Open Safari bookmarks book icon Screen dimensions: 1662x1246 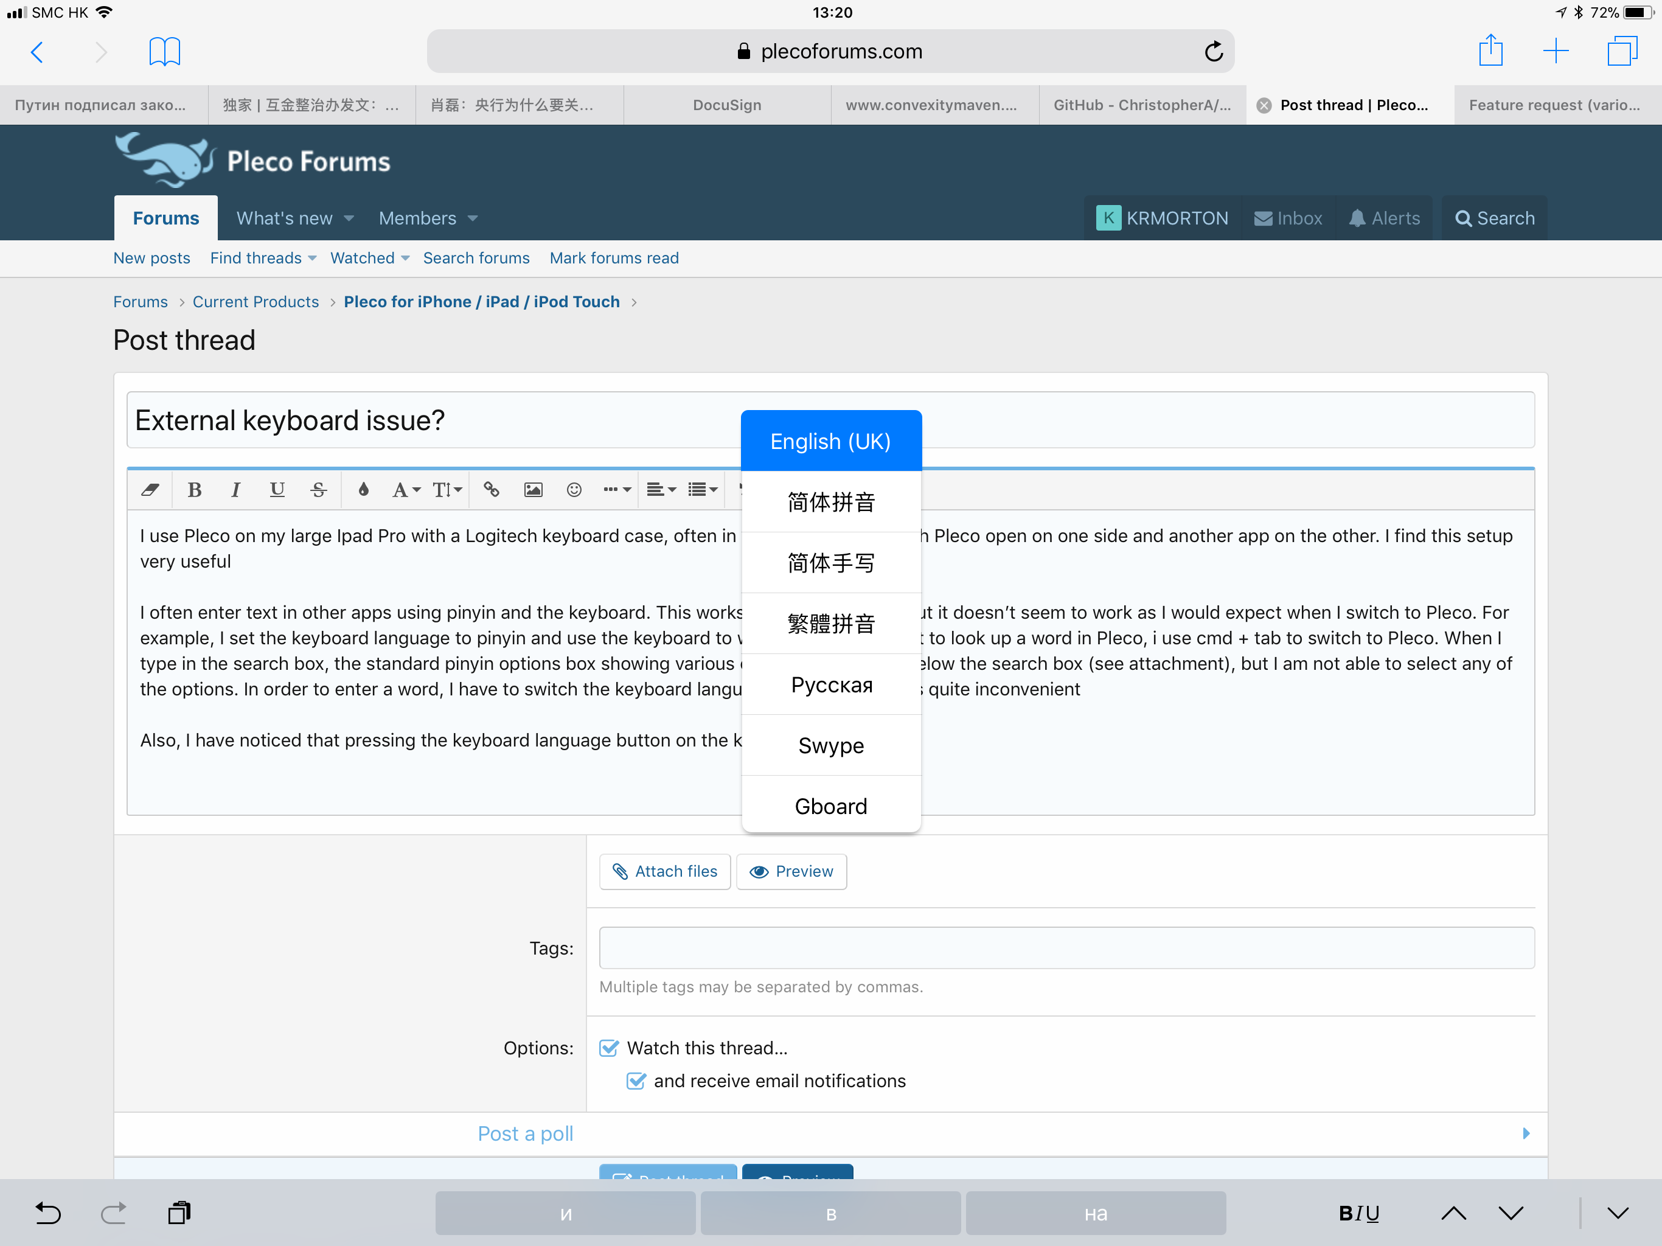click(x=164, y=51)
